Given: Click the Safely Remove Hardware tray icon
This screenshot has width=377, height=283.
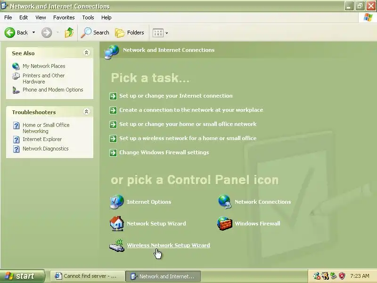Looking at the screenshot, I should click(x=334, y=276).
